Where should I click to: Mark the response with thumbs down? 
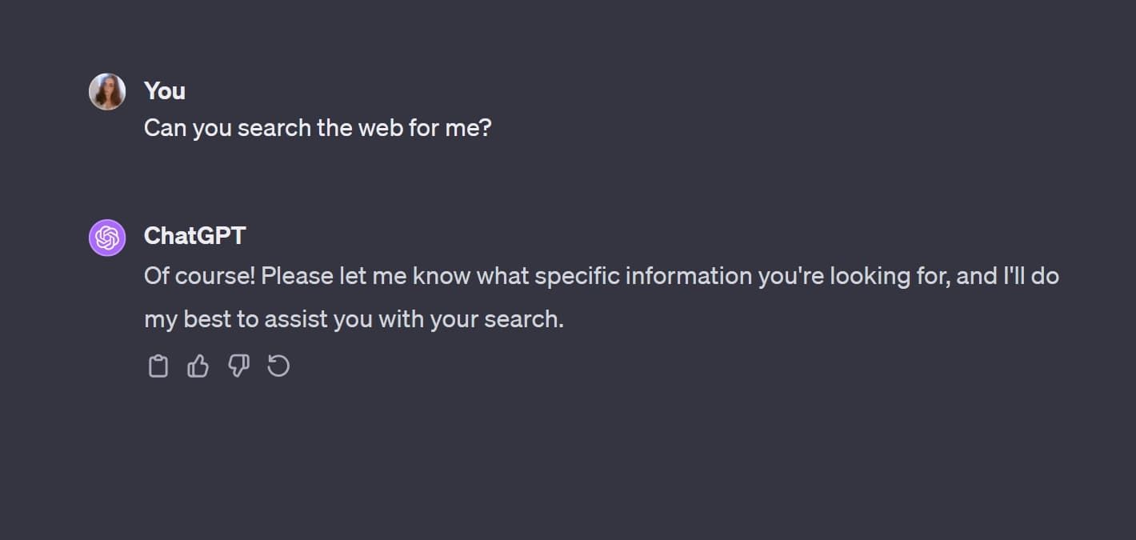click(238, 366)
